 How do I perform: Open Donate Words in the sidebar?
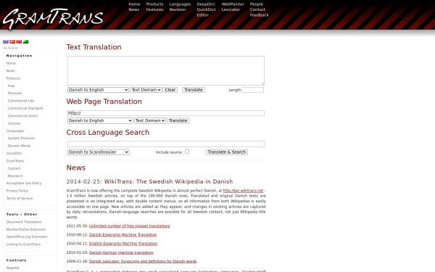[x=19, y=146]
